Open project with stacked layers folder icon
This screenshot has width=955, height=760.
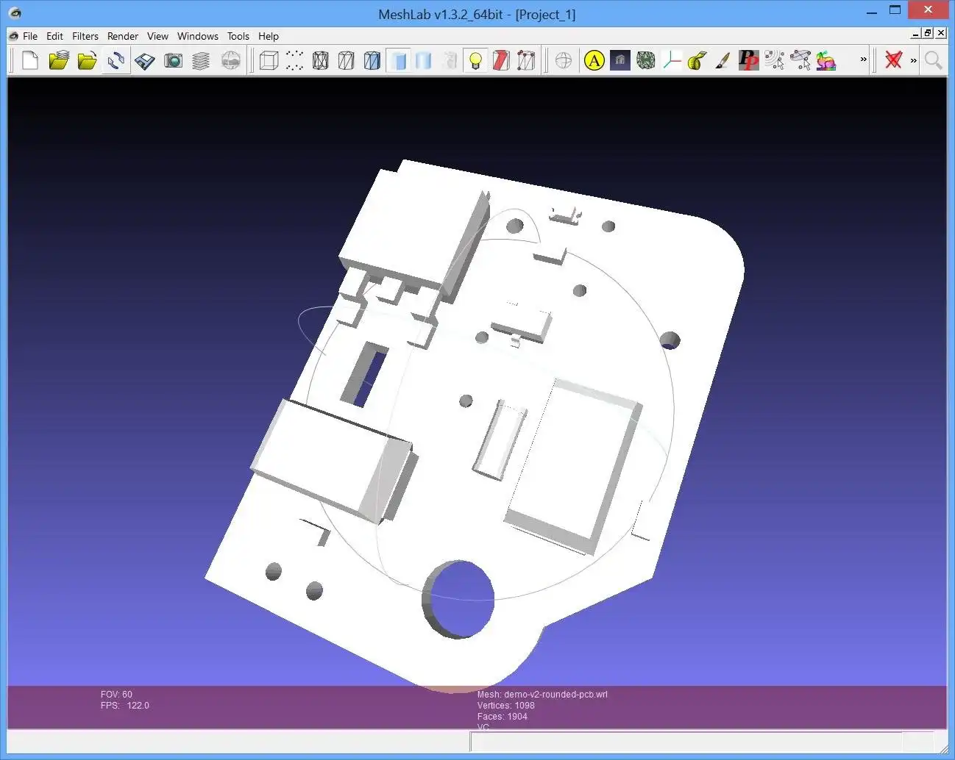pyautogui.click(x=59, y=60)
